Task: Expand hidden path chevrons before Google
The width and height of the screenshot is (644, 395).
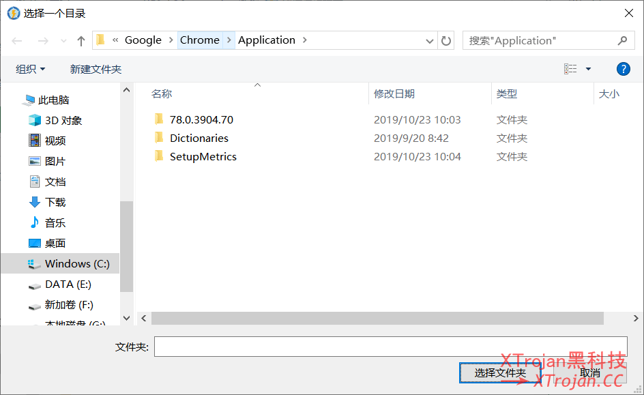Action: [x=115, y=40]
